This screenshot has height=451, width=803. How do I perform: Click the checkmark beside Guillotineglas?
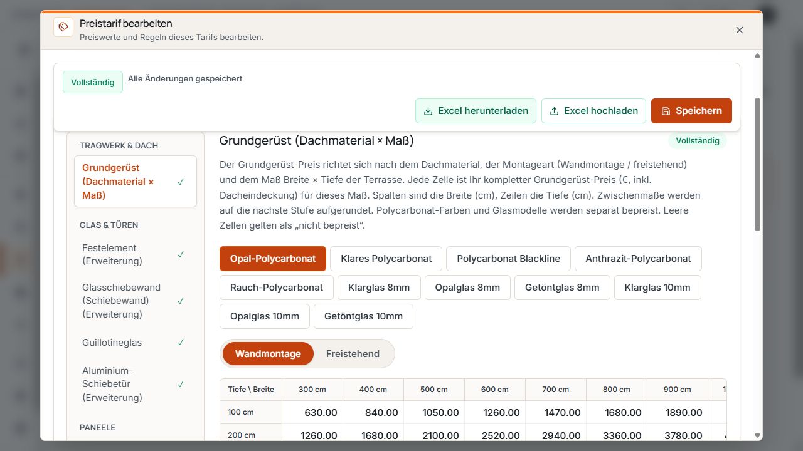[x=181, y=343]
